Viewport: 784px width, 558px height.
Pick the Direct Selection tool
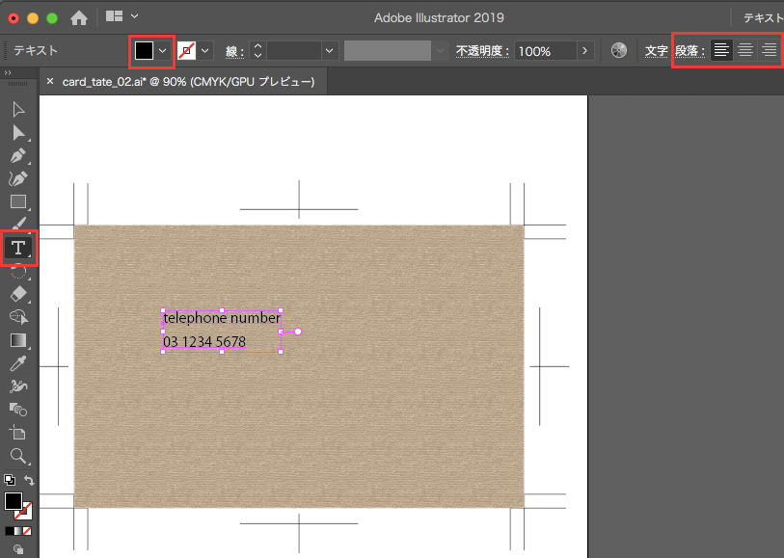[17, 132]
